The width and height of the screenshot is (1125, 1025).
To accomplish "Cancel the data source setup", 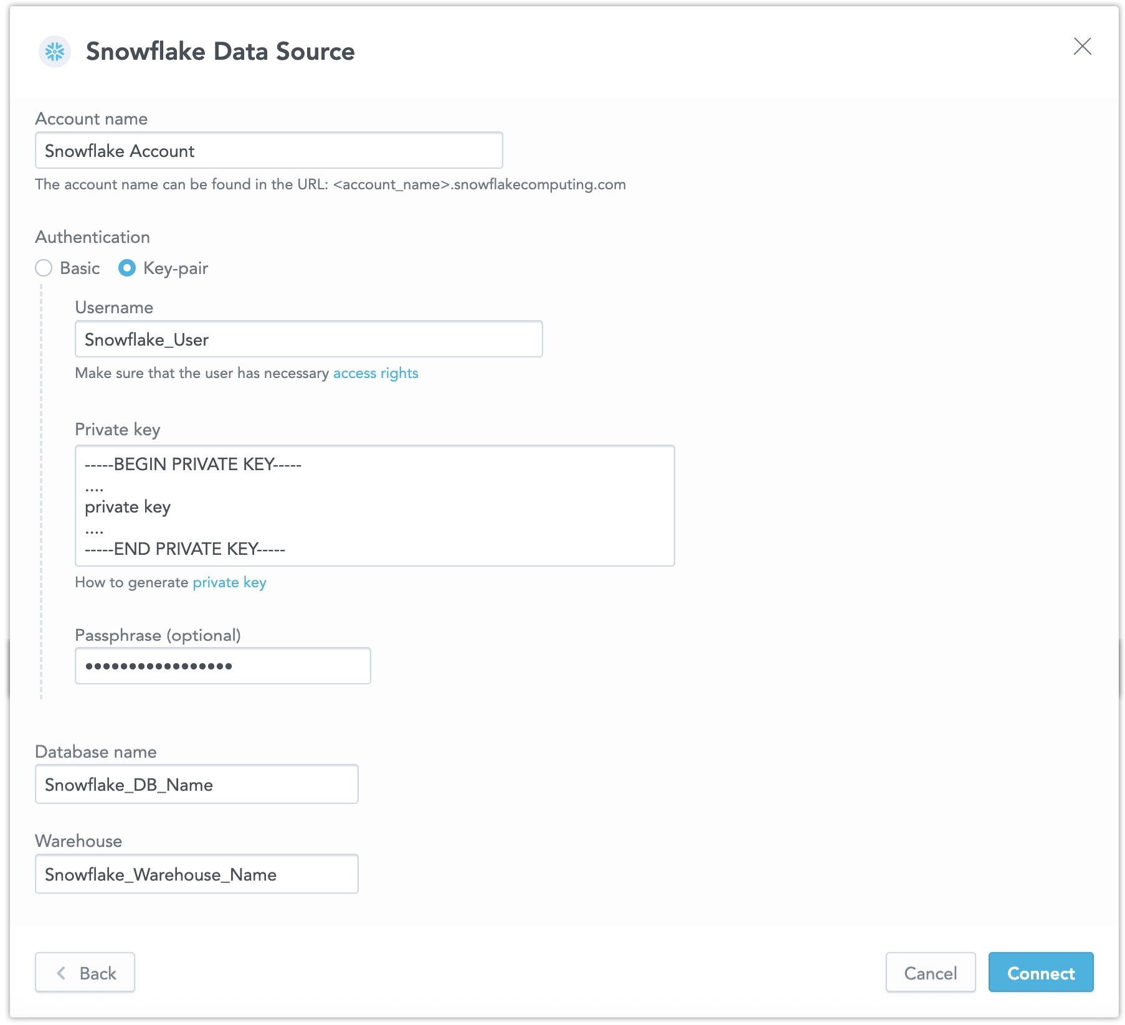I will click(931, 973).
